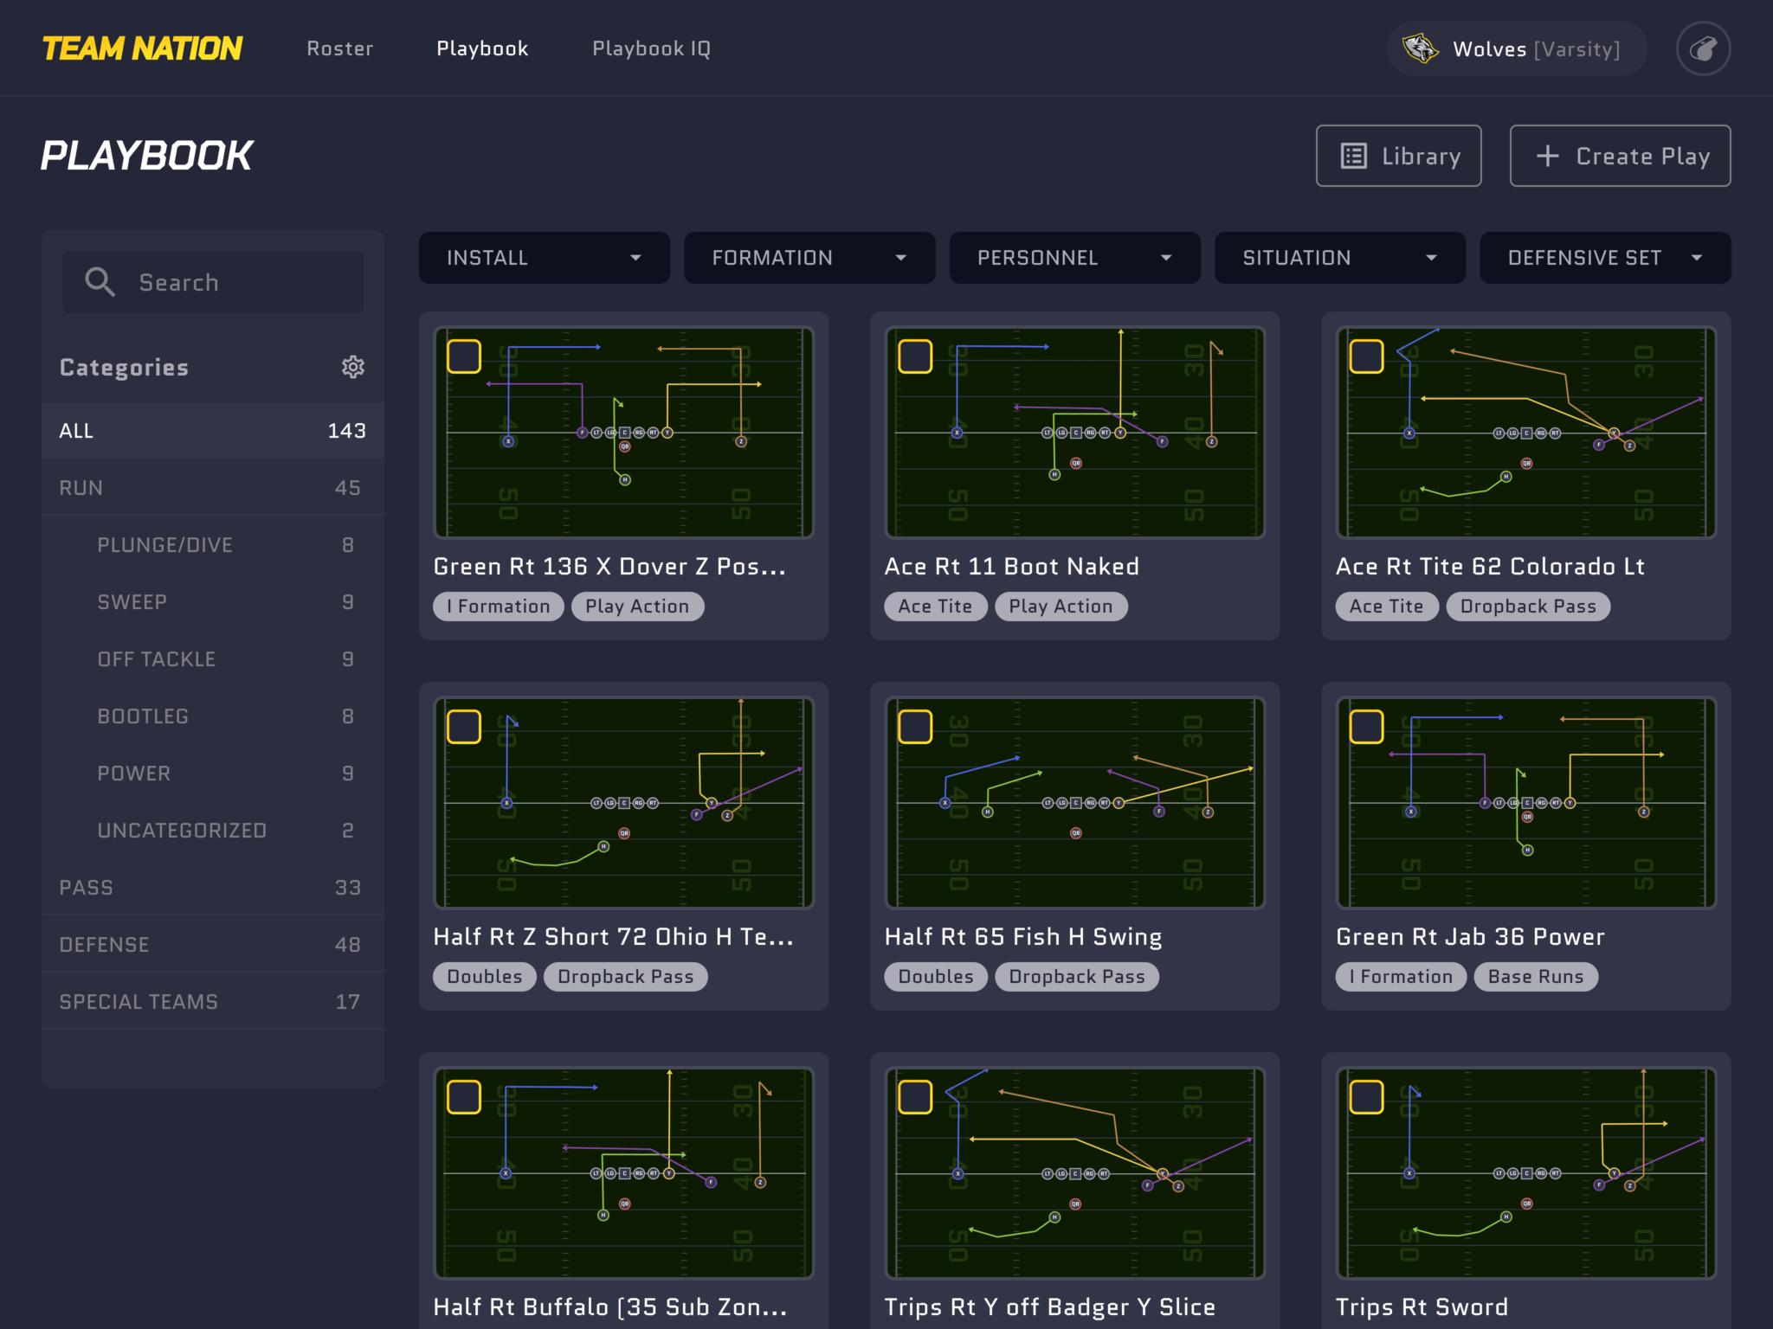Click the search magnifying glass icon
The height and width of the screenshot is (1329, 1773).
coord(100,281)
